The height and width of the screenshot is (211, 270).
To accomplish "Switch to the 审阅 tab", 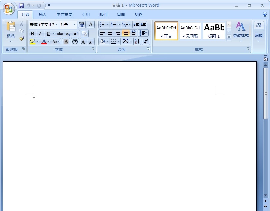I will 121,15.
